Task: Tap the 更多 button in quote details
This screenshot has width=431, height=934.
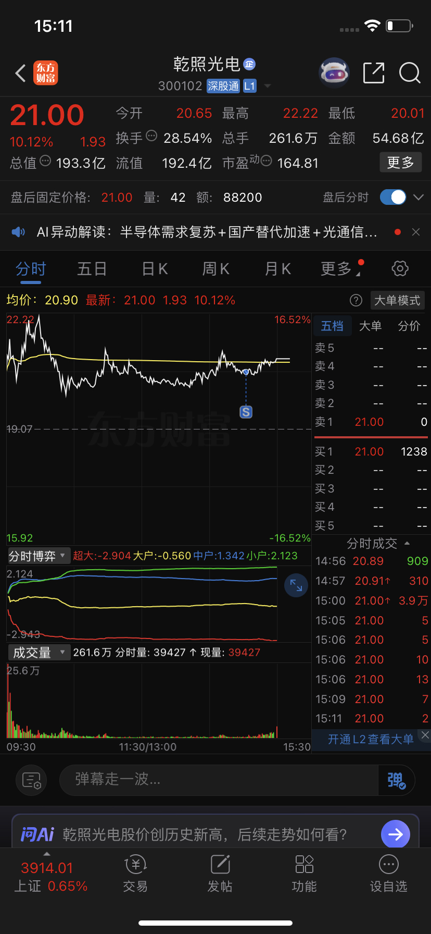Action: tap(400, 163)
